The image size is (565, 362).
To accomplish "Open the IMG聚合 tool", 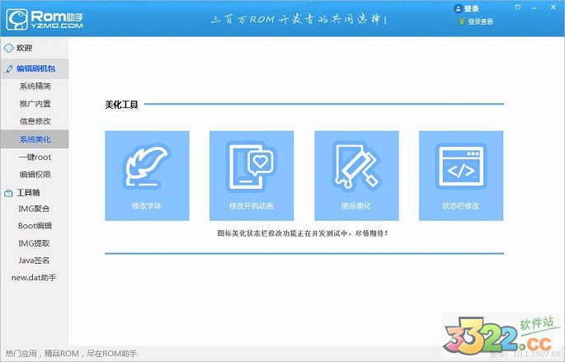I will (x=35, y=209).
